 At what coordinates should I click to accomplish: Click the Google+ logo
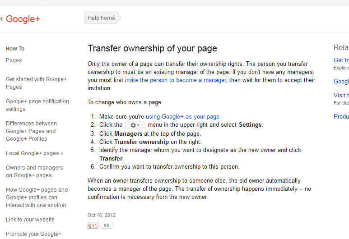tap(23, 19)
